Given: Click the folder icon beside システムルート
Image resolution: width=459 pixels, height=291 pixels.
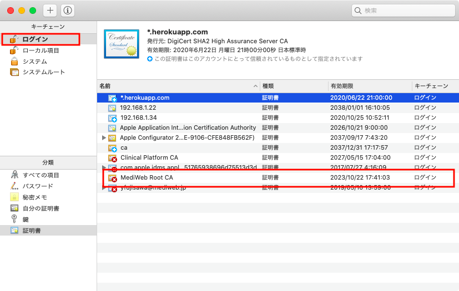Looking at the screenshot, I should click(14, 72).
